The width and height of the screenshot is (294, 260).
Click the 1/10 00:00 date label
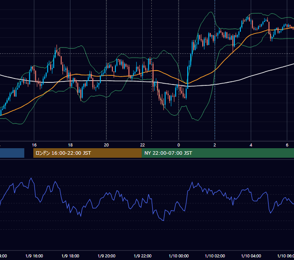click(179, 256)
